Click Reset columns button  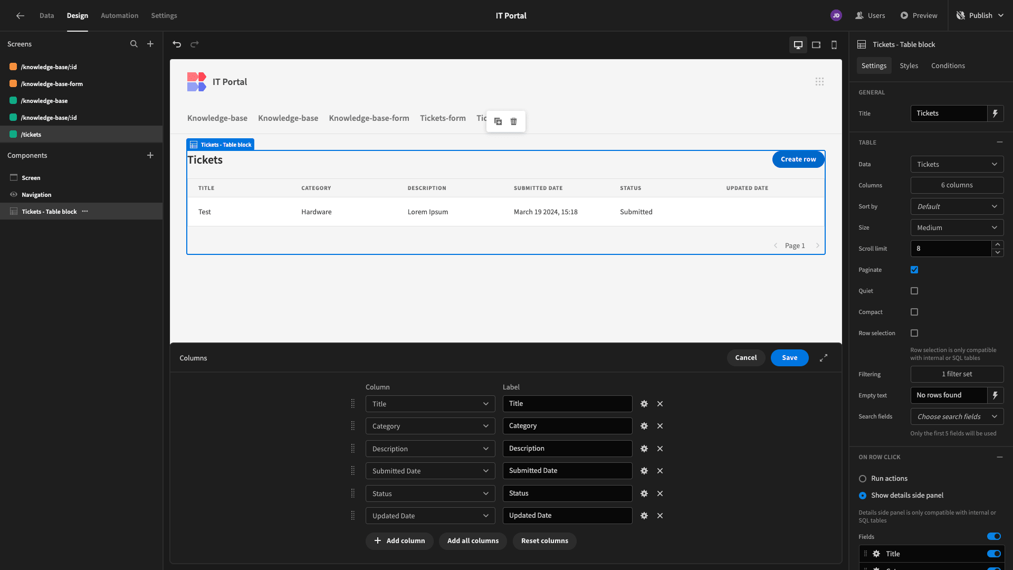pos(544,541)
